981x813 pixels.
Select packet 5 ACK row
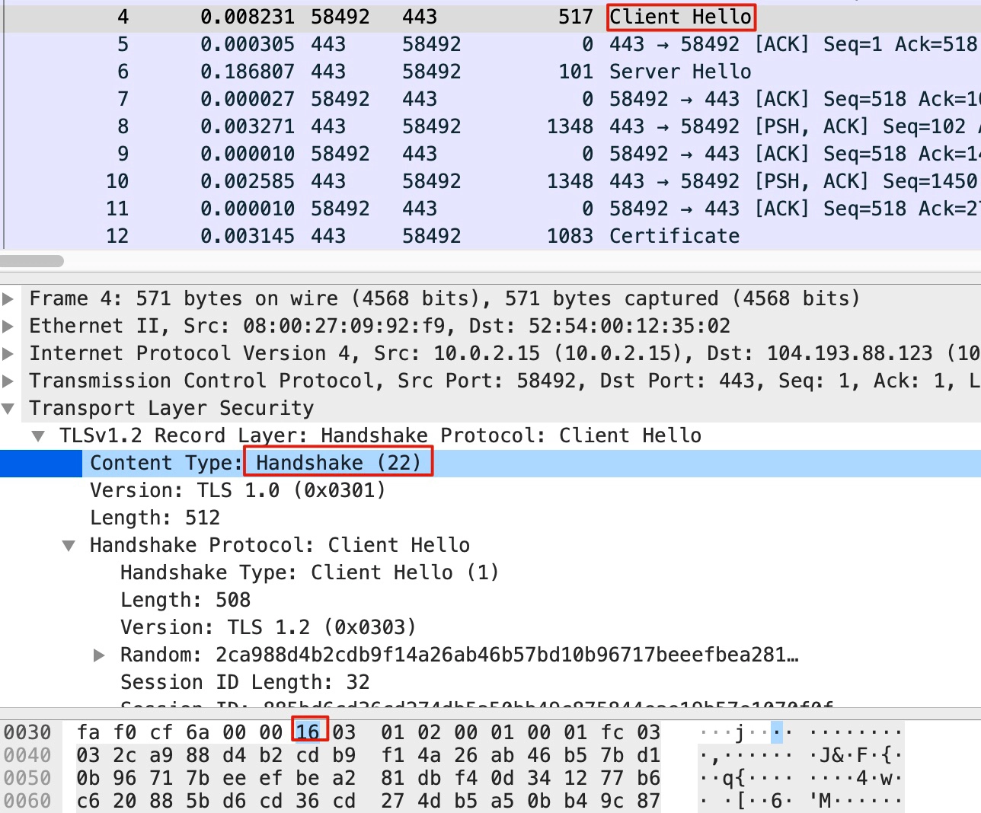[490, 44]
